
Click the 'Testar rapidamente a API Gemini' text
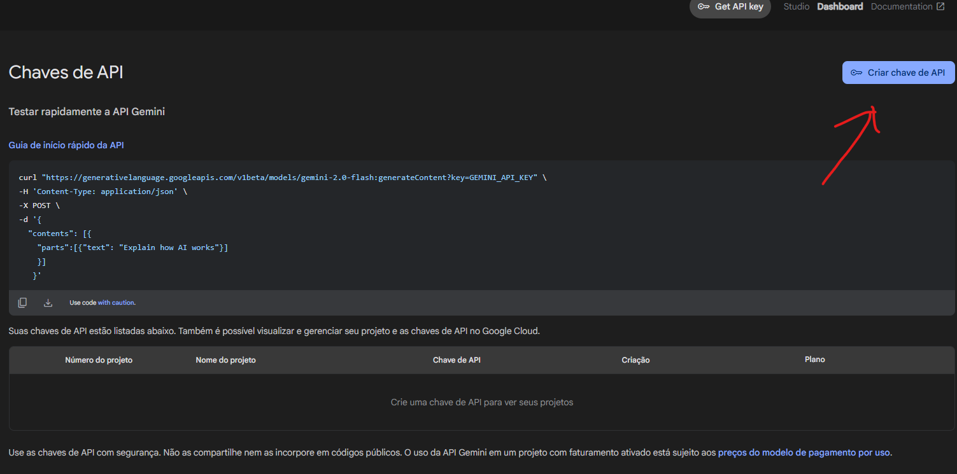(87, 111)
